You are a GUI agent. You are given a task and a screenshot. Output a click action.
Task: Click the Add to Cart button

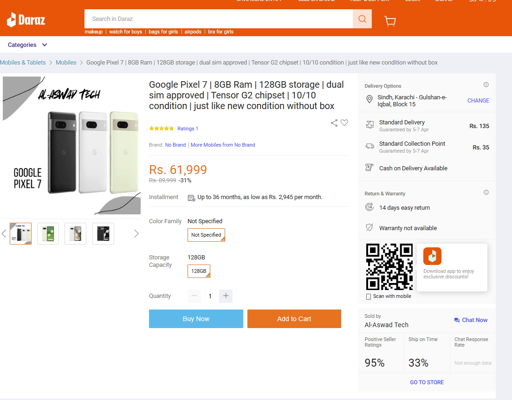pos(294,319)
